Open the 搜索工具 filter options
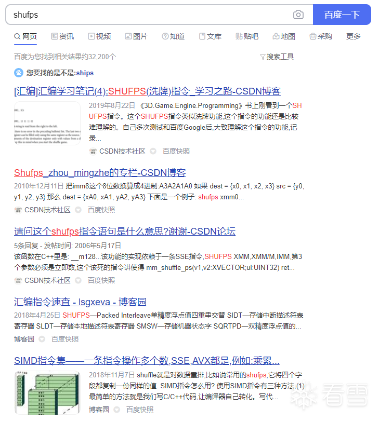The height and width of the screenshot is (422, 379). (x=277, y=57)
